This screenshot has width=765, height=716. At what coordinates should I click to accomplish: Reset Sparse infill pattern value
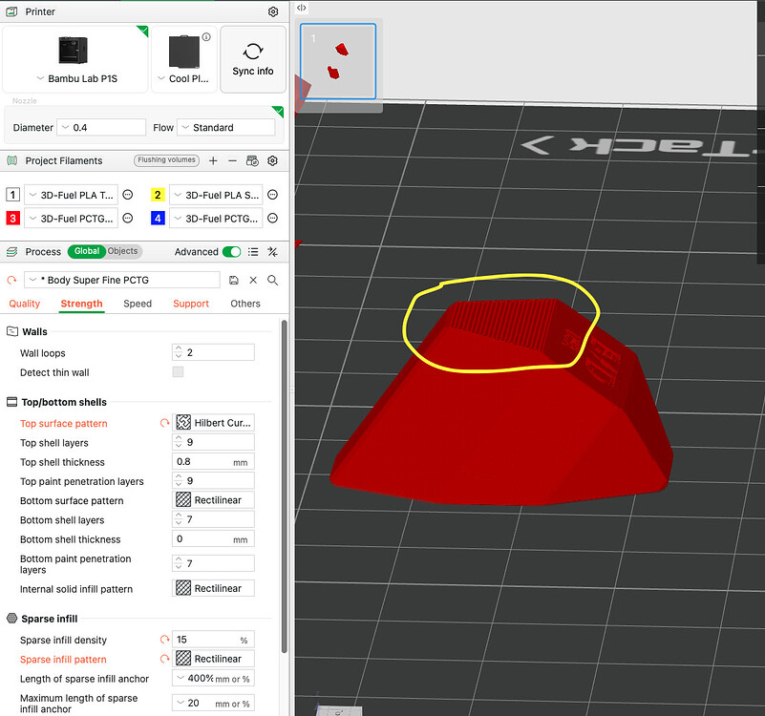pyautogui.click(x=164, y=659)
